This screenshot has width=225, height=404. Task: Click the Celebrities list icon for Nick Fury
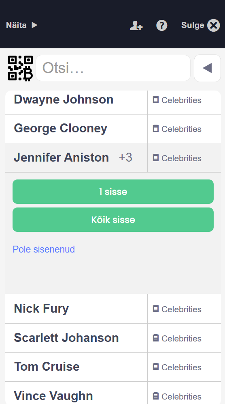(x=156, y=309)
